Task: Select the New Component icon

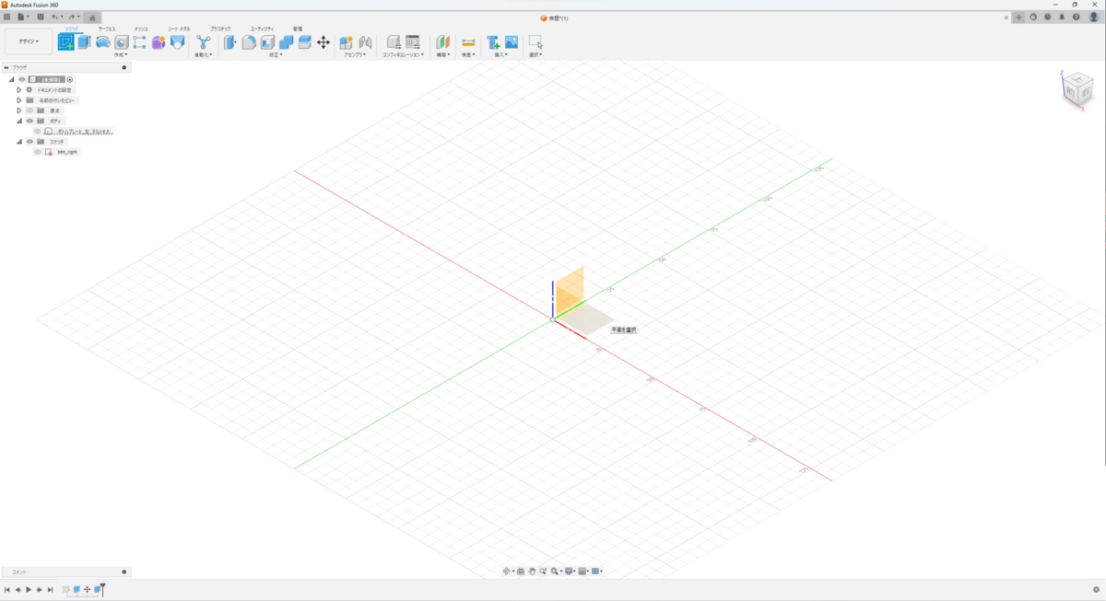Action: (x=347, y=42)
